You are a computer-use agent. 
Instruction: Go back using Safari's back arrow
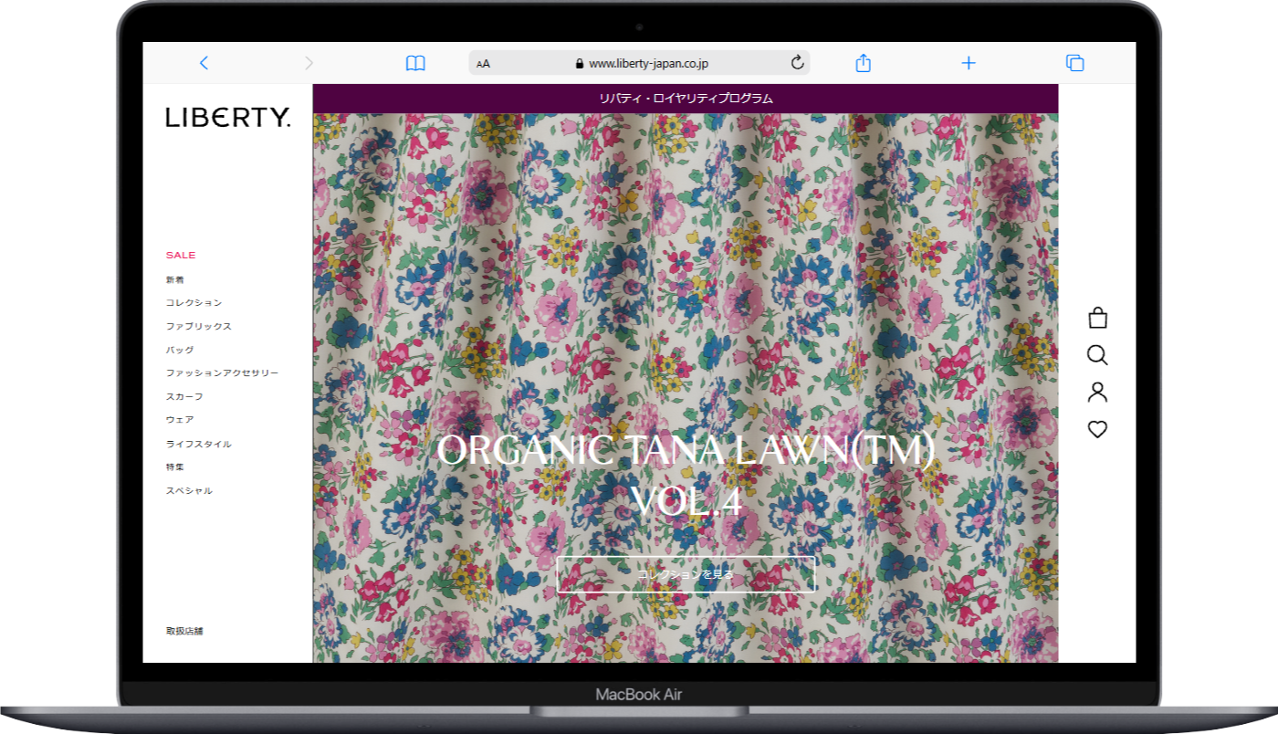pos(204,63)
